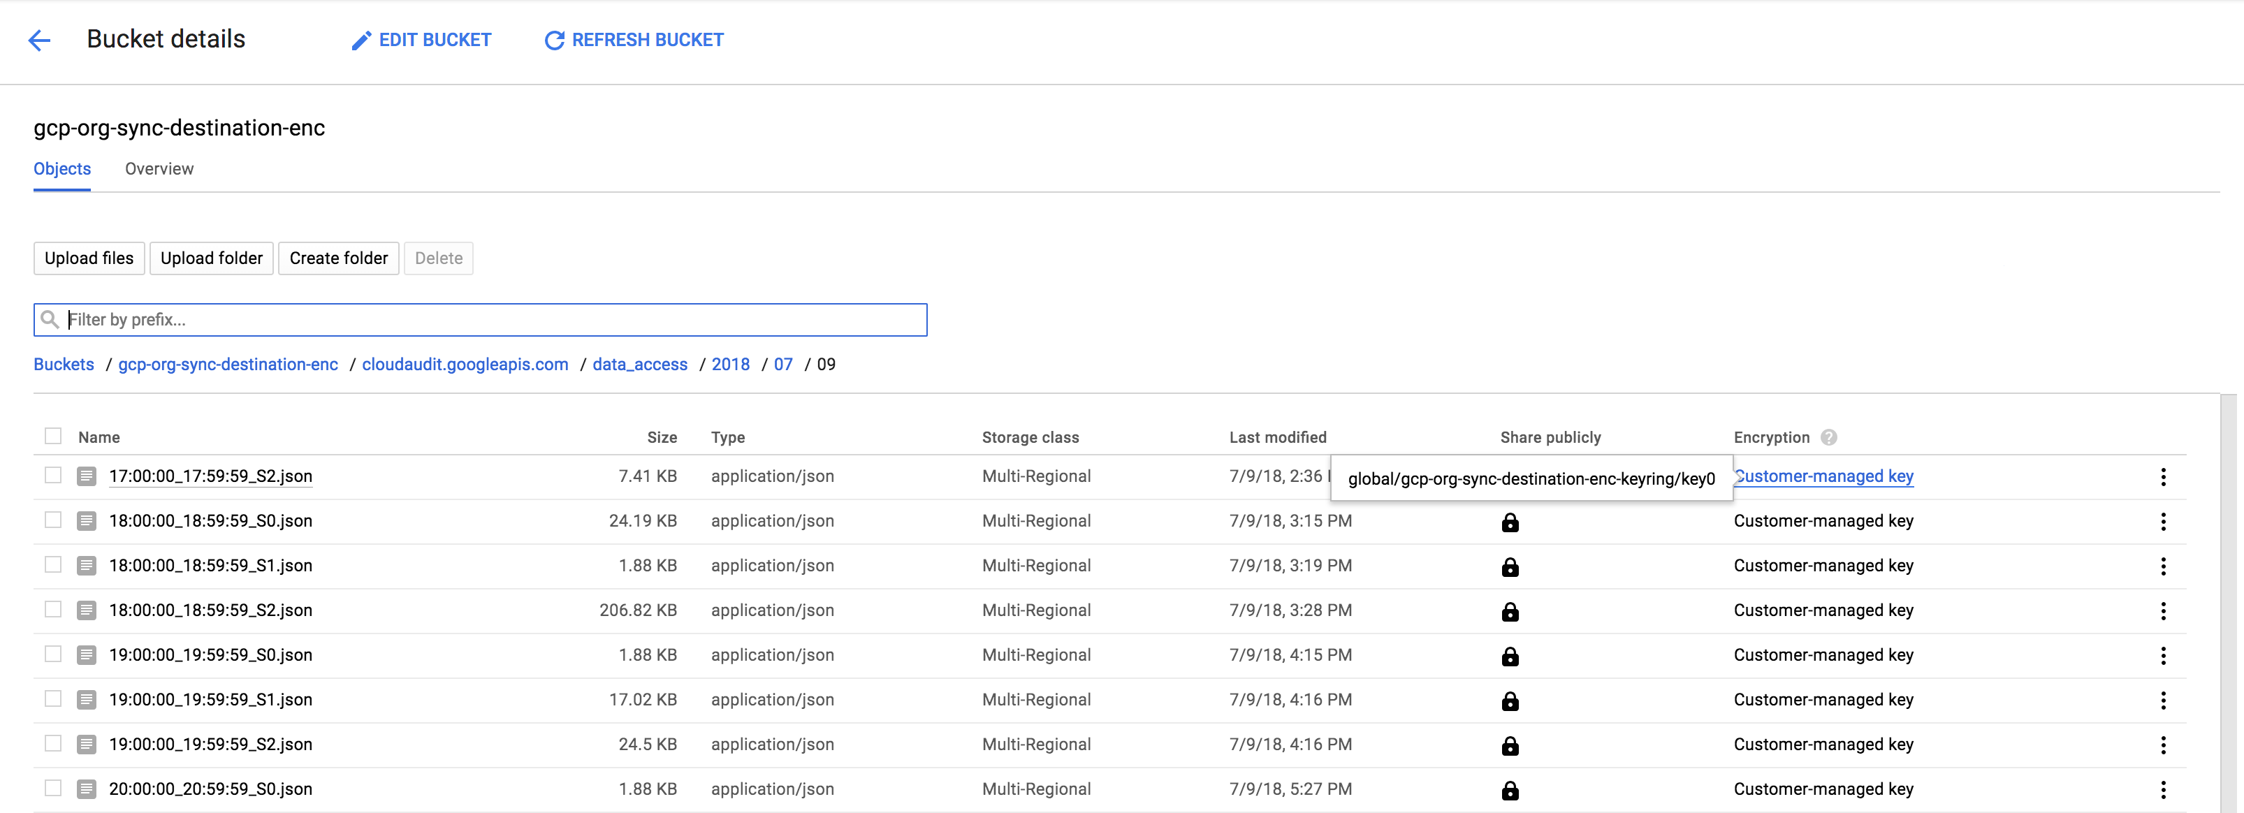Select the checkbox for 19:00:00_19:59:59_S0.json
This screenshot has height=813, width=2244.
(53, 654)
